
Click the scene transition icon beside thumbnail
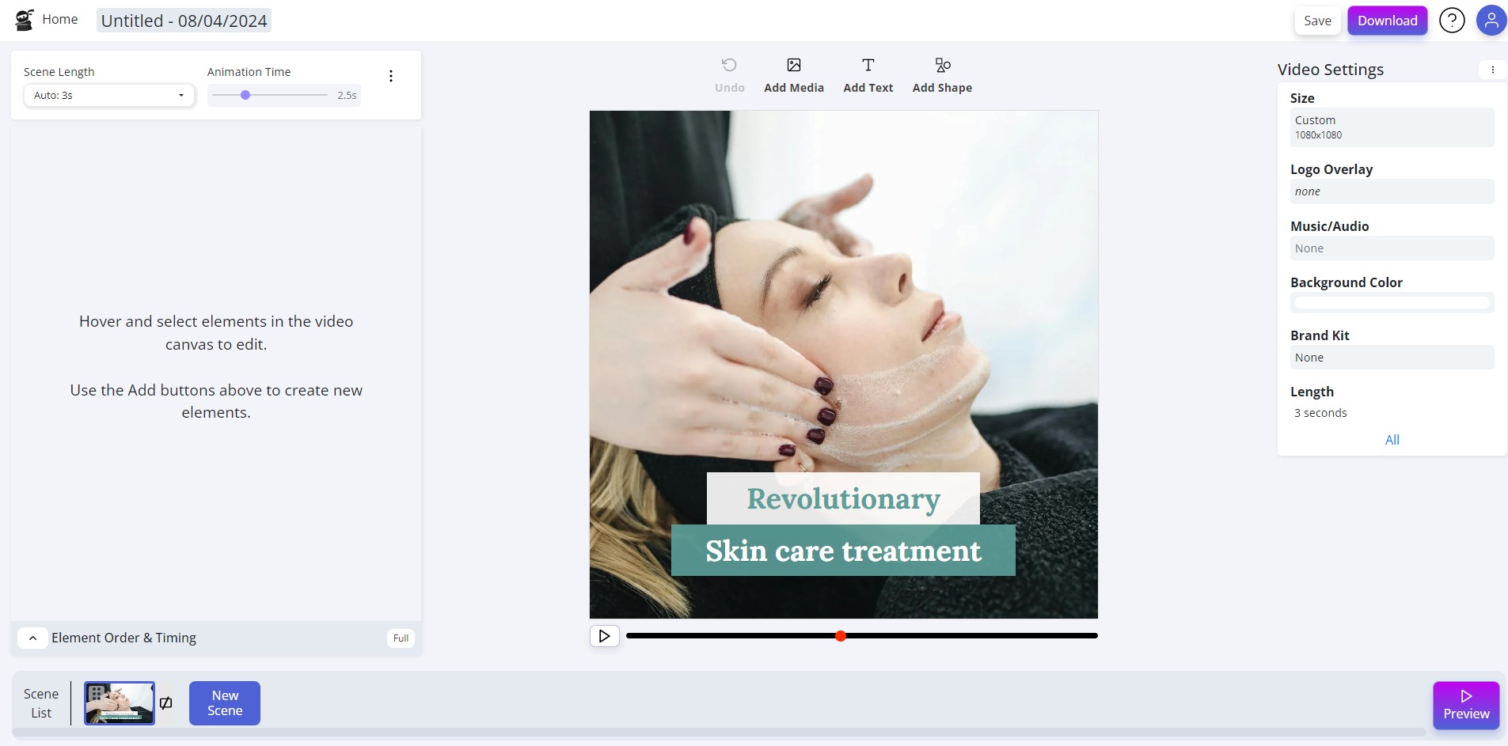tap(166, 702)
